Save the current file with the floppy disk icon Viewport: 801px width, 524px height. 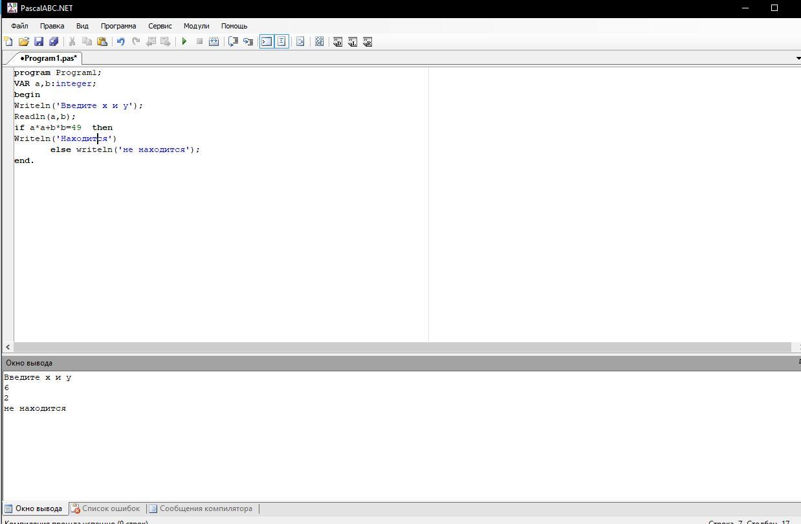(x=39, y=41)
